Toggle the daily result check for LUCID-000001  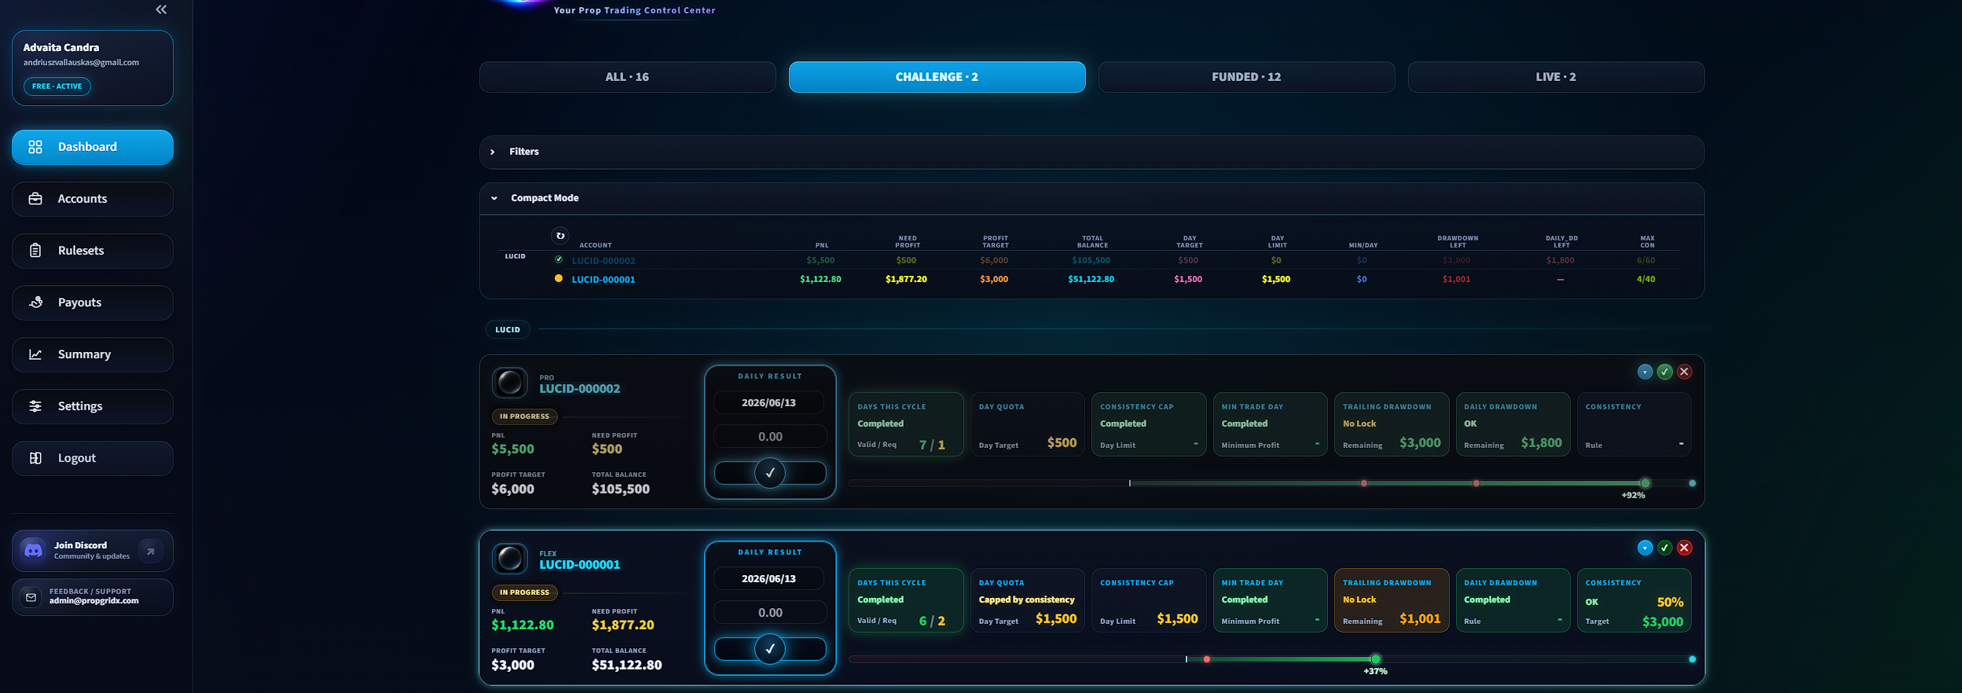(770, 649)
